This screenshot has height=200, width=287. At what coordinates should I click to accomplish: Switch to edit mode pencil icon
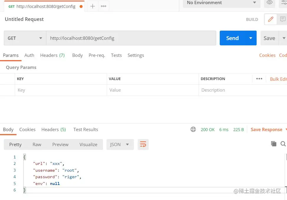click(x=271, y=19)
